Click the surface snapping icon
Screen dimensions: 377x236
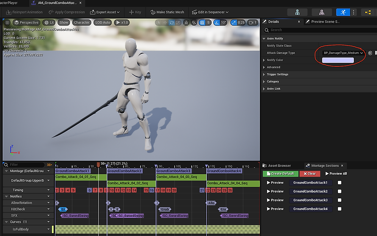click(194, 23)
